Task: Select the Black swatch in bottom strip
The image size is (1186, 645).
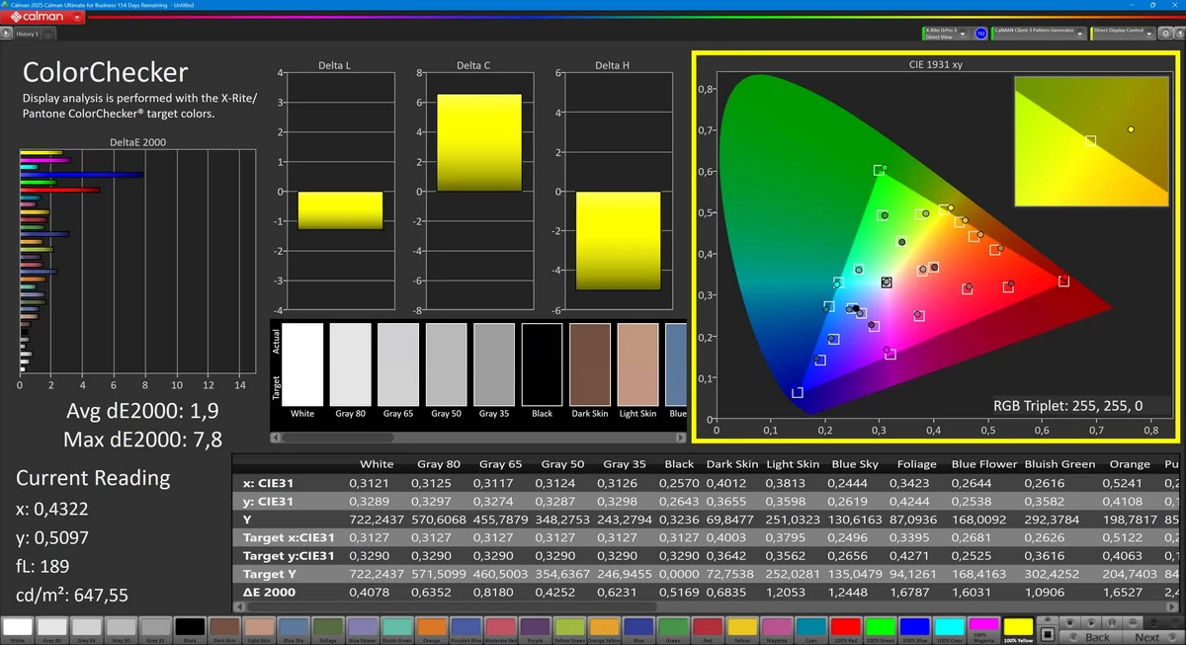Action: coord(189,628)
